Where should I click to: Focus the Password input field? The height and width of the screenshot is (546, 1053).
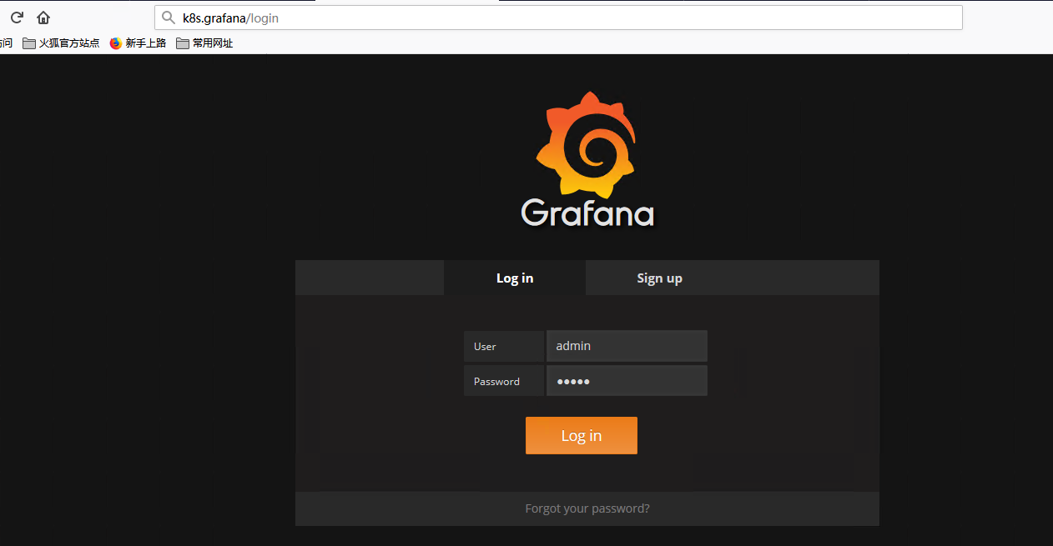[627, 381]
